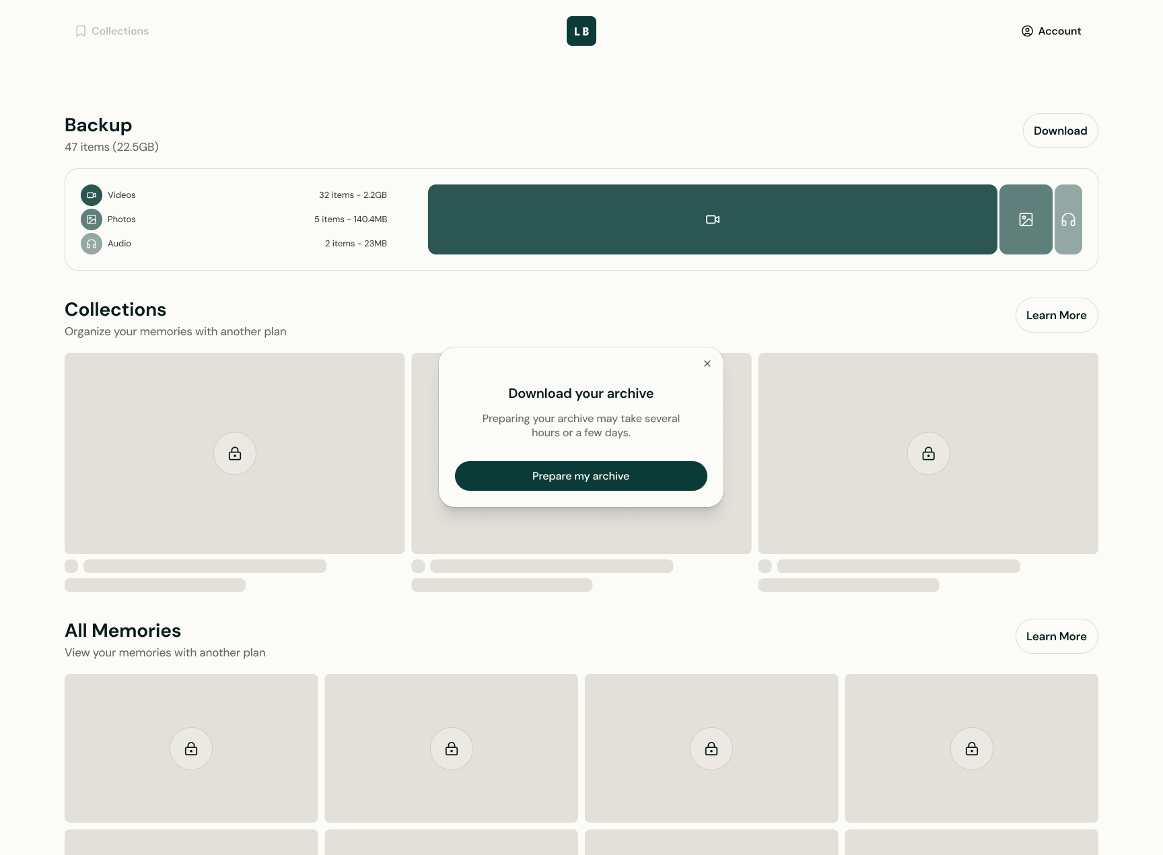Click '2 items - 23MB' text

pos(356,244)
